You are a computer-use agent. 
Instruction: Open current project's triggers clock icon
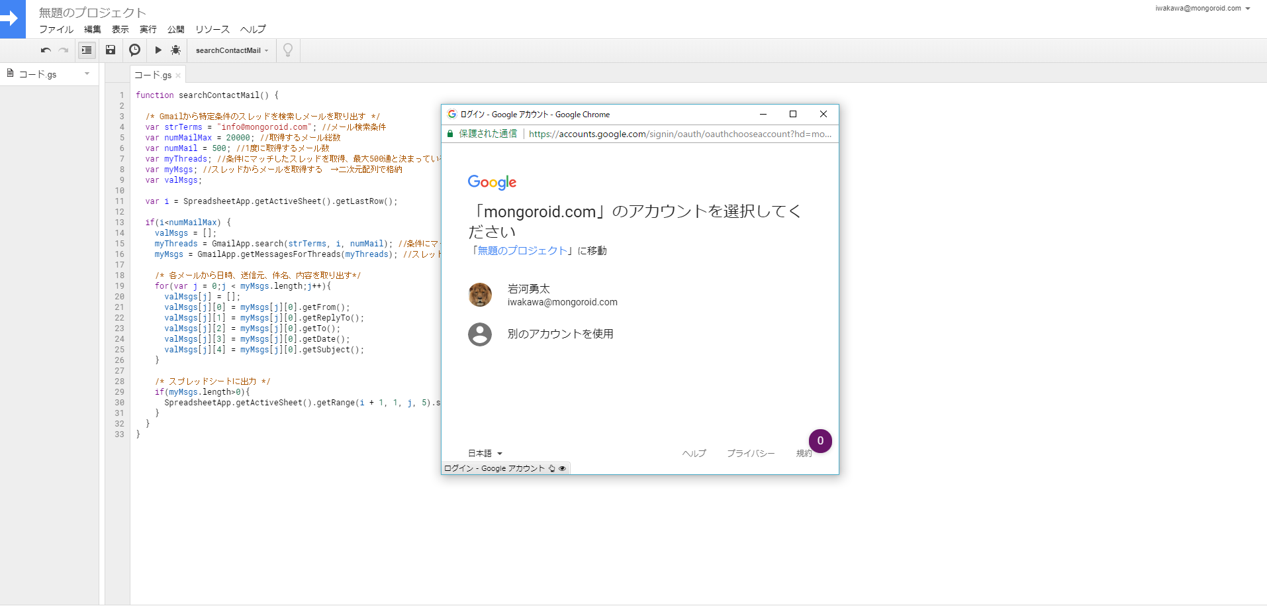134,50
